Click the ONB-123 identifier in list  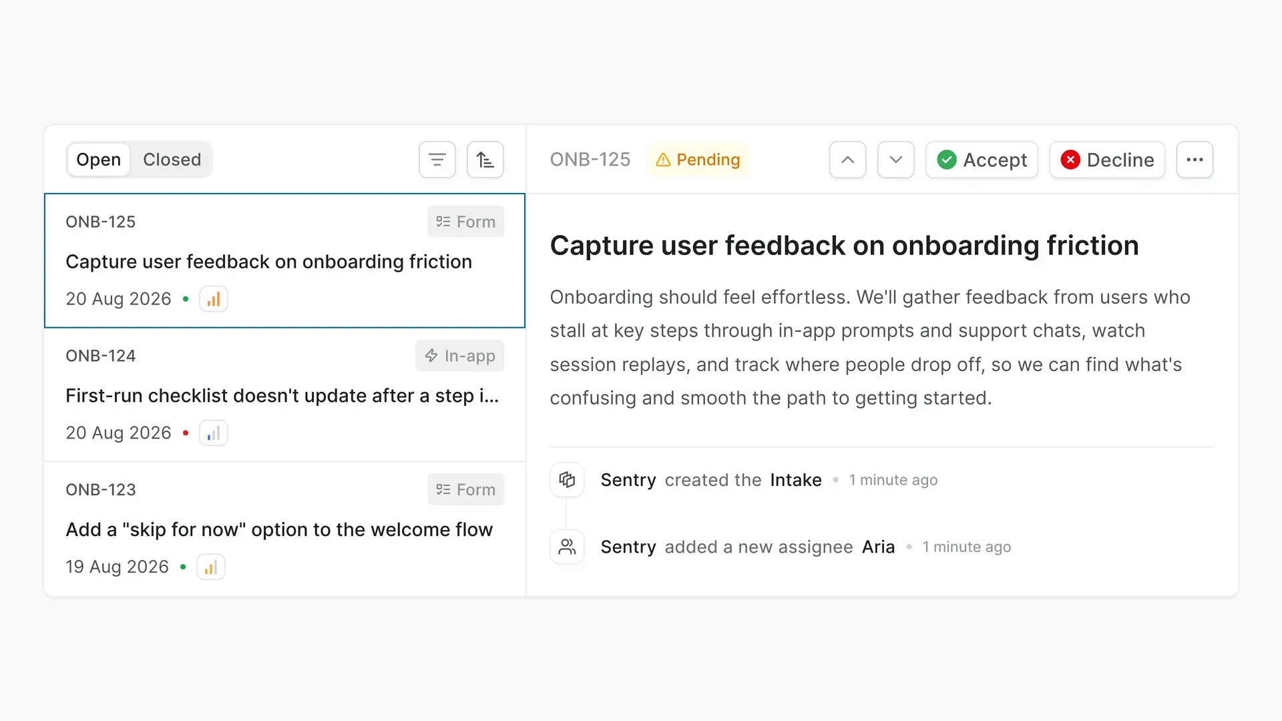click(101, 489)
